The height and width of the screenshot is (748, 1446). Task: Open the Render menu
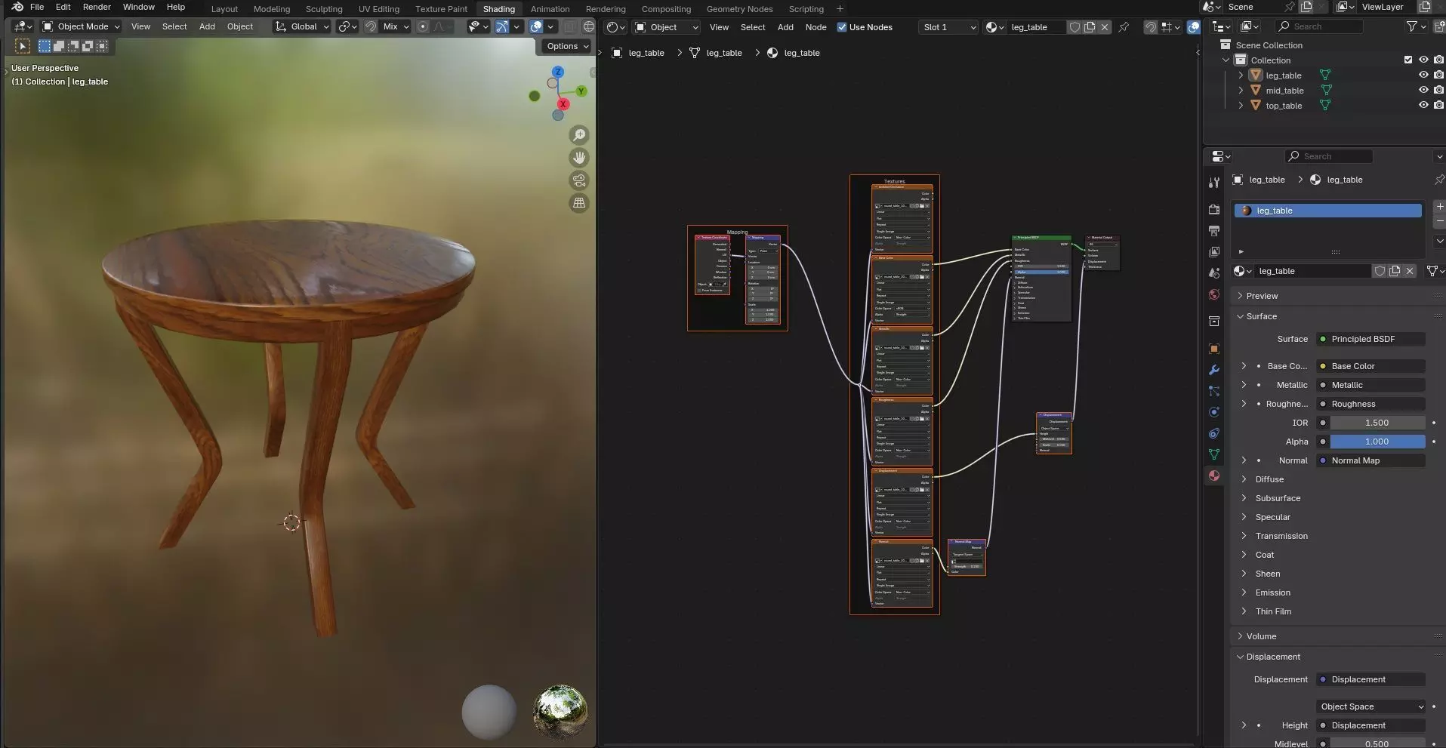(x=97, y=7)
